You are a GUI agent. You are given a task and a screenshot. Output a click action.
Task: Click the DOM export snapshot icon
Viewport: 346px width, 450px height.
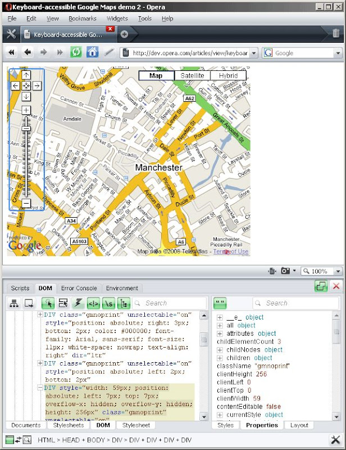[x=29, y=303]
